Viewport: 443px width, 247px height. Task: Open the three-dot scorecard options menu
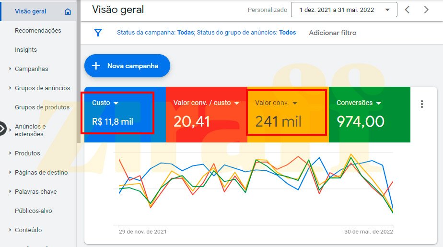point(422,104)
